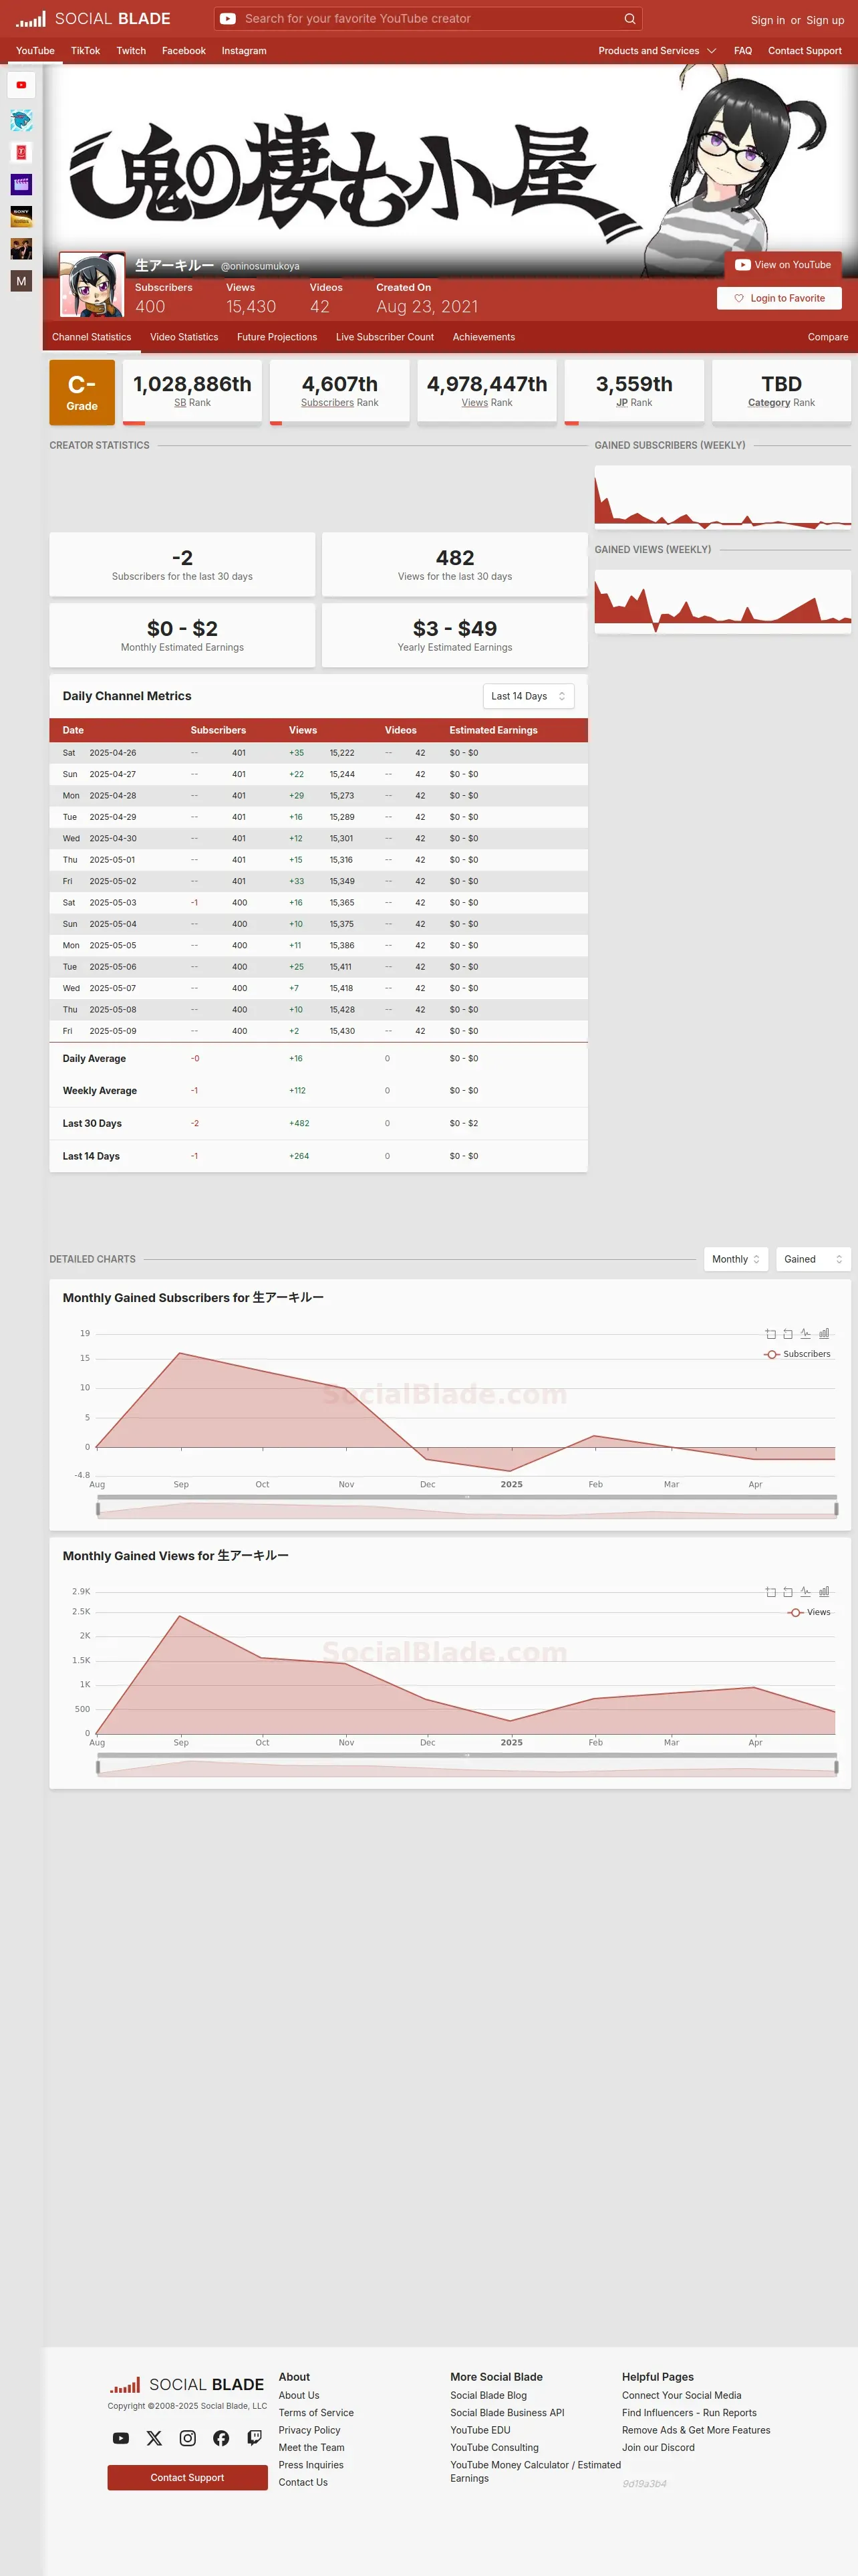Screen dimensions: 858x2576
Task: Click the Gained Subscribers weekly mini chart
Action: [x=722, y=497]
